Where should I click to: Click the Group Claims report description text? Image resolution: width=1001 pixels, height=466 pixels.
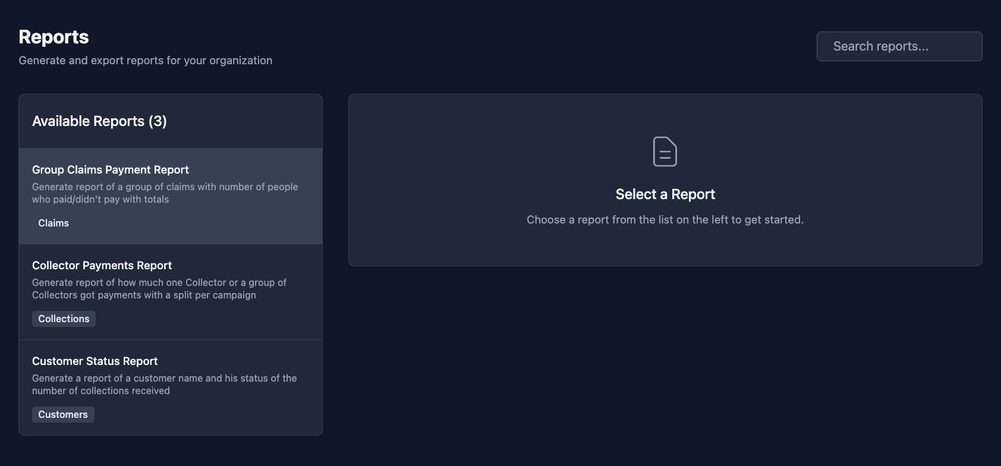165,187
